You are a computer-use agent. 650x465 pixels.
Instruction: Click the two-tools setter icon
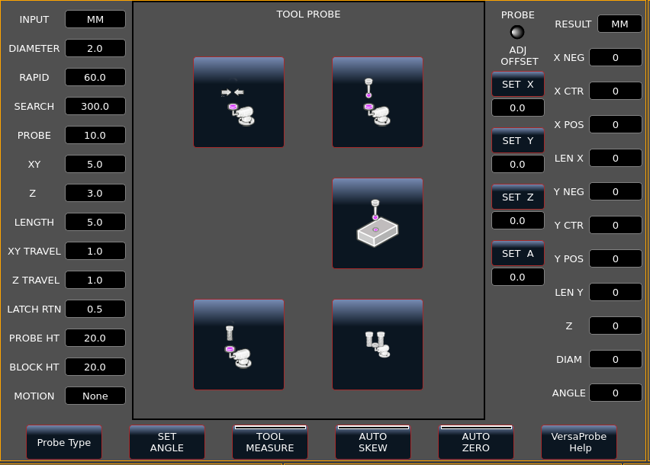[378, 345]
